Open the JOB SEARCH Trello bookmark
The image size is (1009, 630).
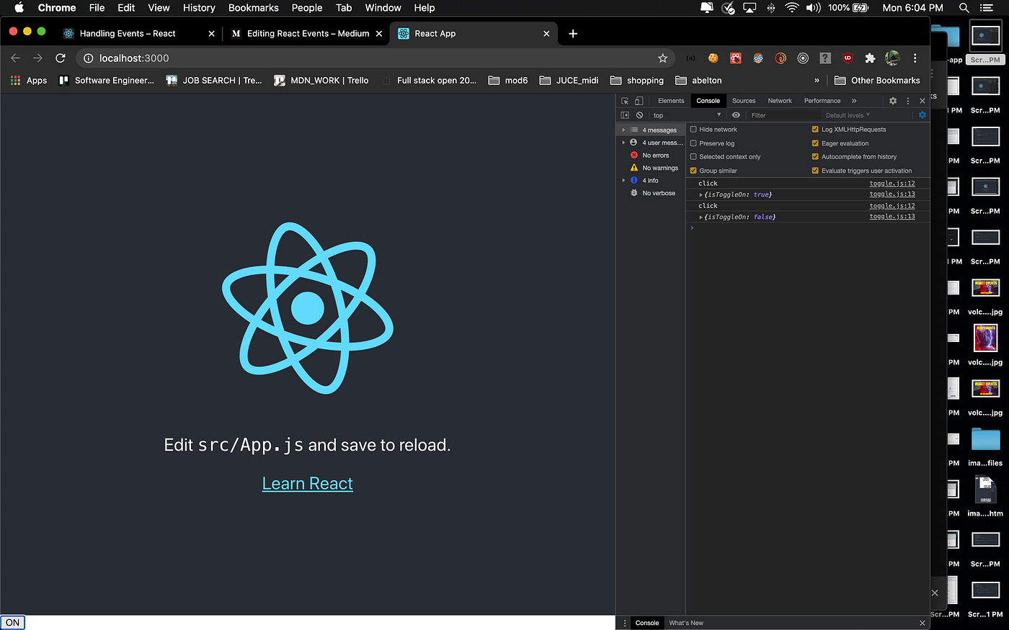pos(214,81)
